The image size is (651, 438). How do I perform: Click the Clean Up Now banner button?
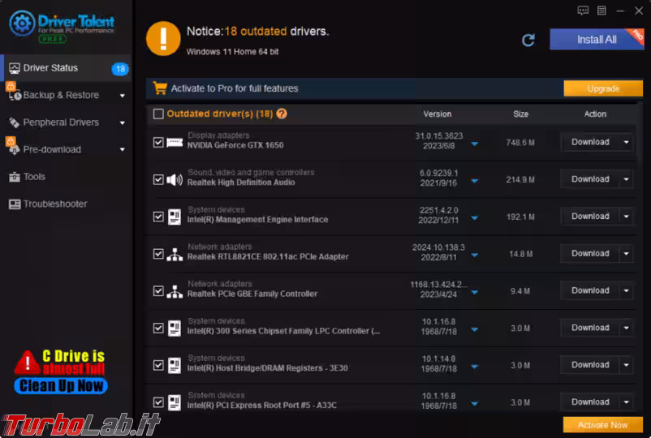(x=61, y=386)
